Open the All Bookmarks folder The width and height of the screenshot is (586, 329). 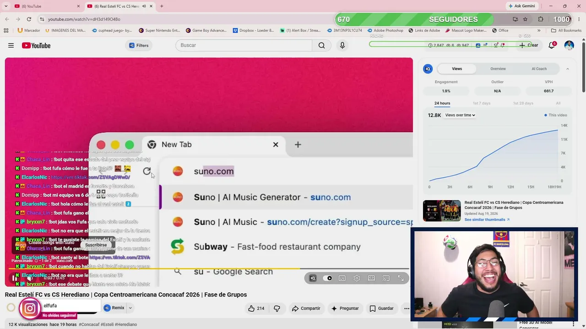coord(566,31)
